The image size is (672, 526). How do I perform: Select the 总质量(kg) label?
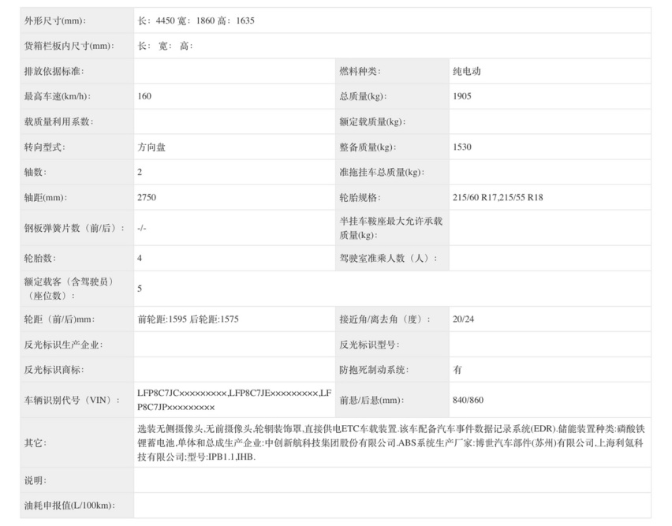point(363,96)
